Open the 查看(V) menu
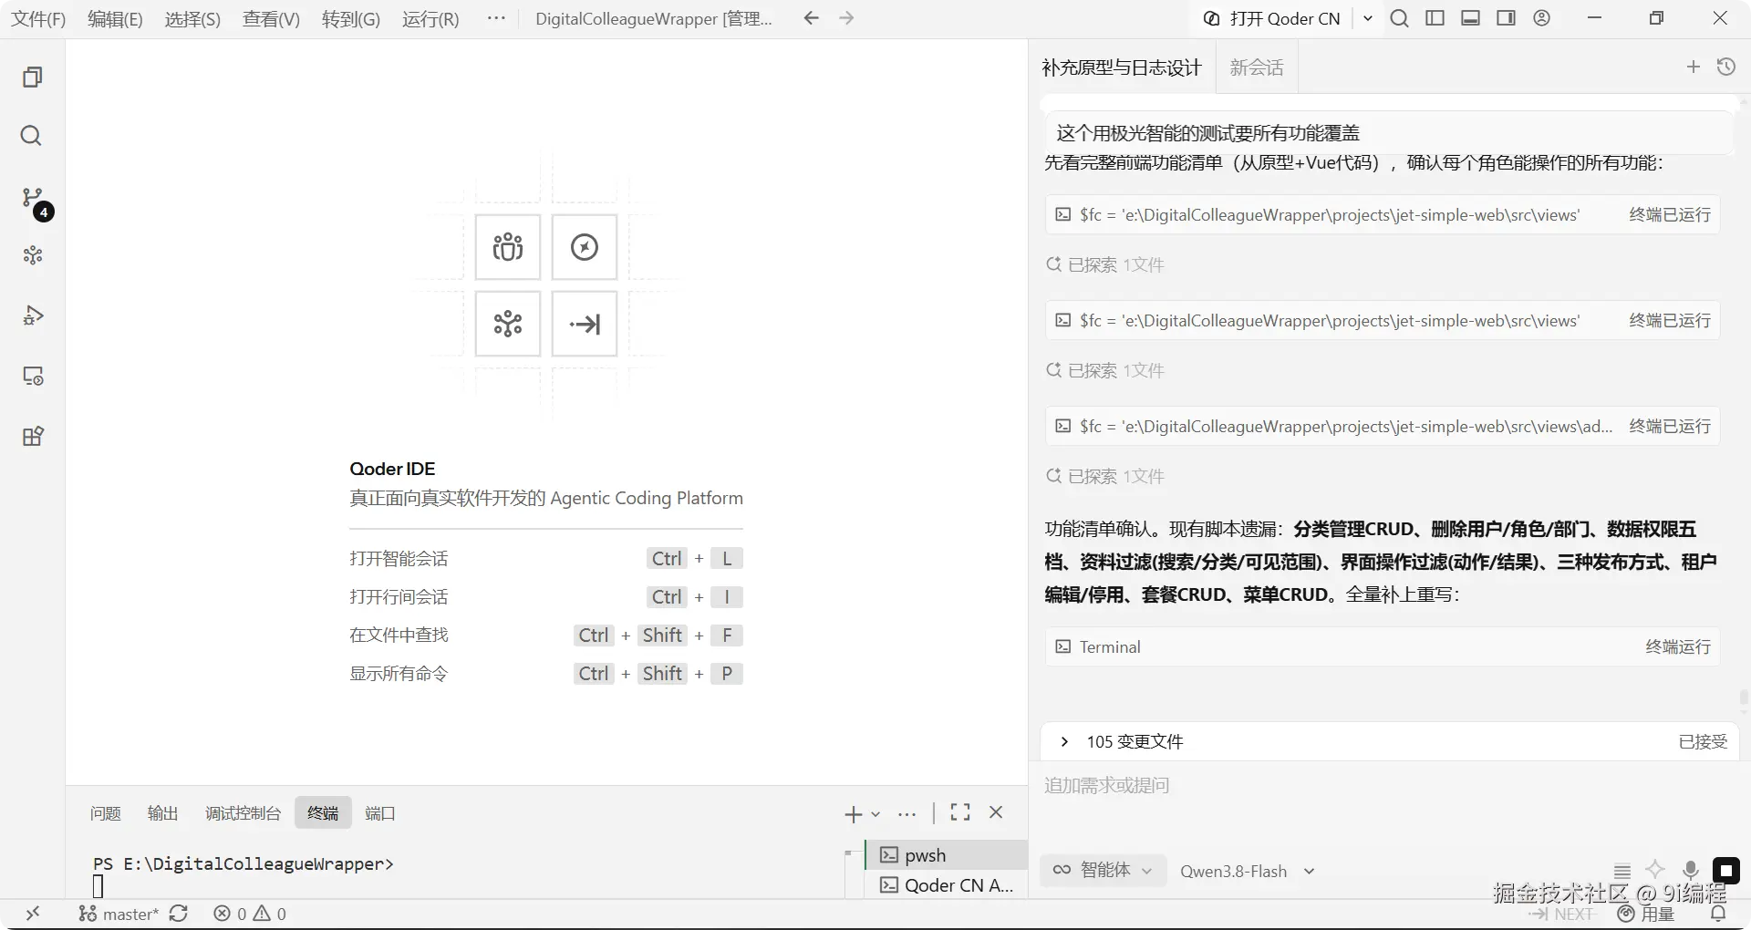Image resolution: width=1751 pixels, height=930 pixels. [x=271, y=19]
